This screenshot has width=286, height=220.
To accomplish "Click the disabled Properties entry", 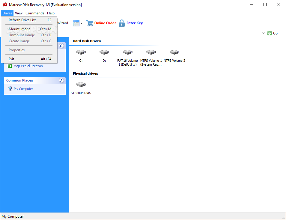I will pos(29,50).
